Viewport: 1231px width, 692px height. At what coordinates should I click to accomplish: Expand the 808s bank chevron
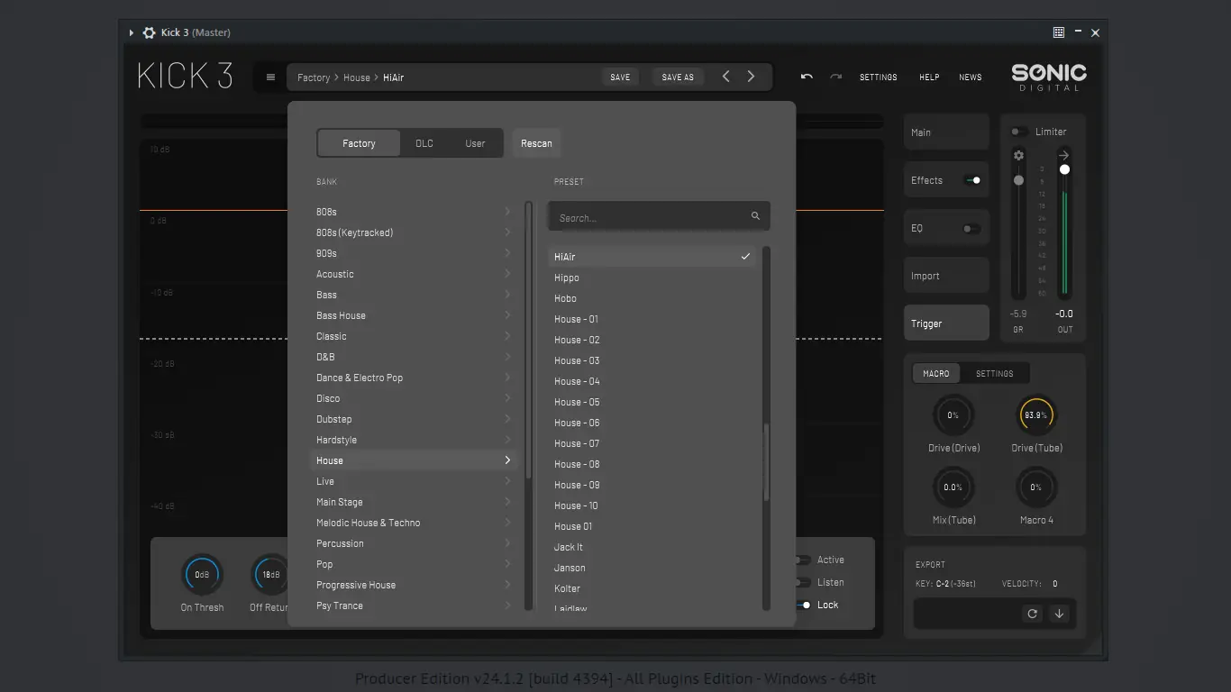[507, 212]
